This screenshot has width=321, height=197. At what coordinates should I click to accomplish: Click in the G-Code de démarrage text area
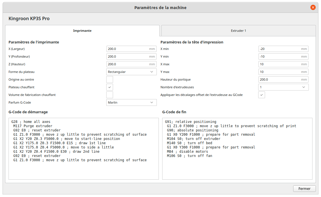[84, 149]
